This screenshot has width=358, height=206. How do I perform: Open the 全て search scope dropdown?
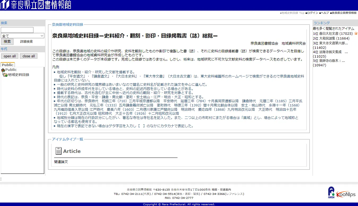[23, 36]
